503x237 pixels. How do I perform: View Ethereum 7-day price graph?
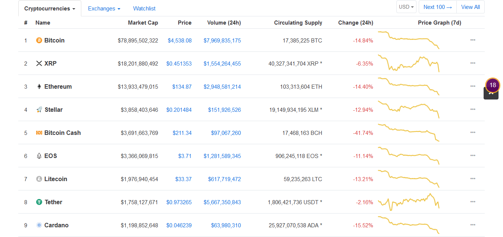click(x=409, y=86)
